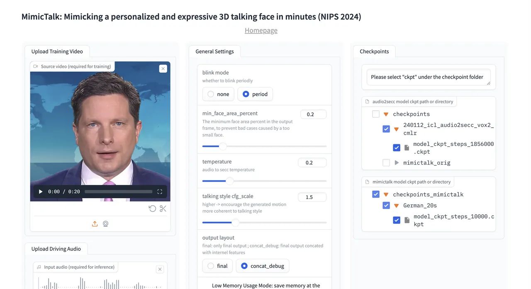Click 'model_ckpt_steps_10000.ckpt' file name
Screen dimensions: 531x289
point(454,220)
